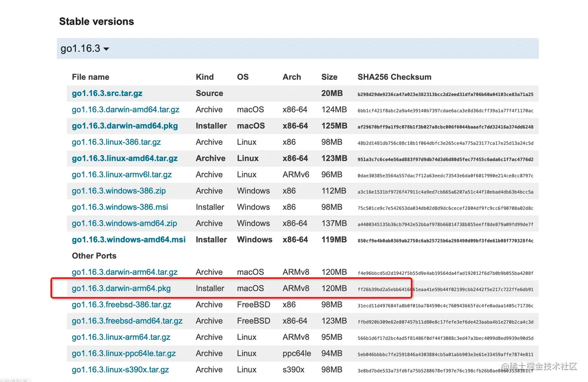
Task: Select 112MB size of windows-386.zip row
Action: (x=334, y=191)
